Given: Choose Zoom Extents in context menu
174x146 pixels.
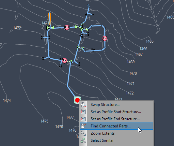Looking at the screenshot, I should 117,133.
